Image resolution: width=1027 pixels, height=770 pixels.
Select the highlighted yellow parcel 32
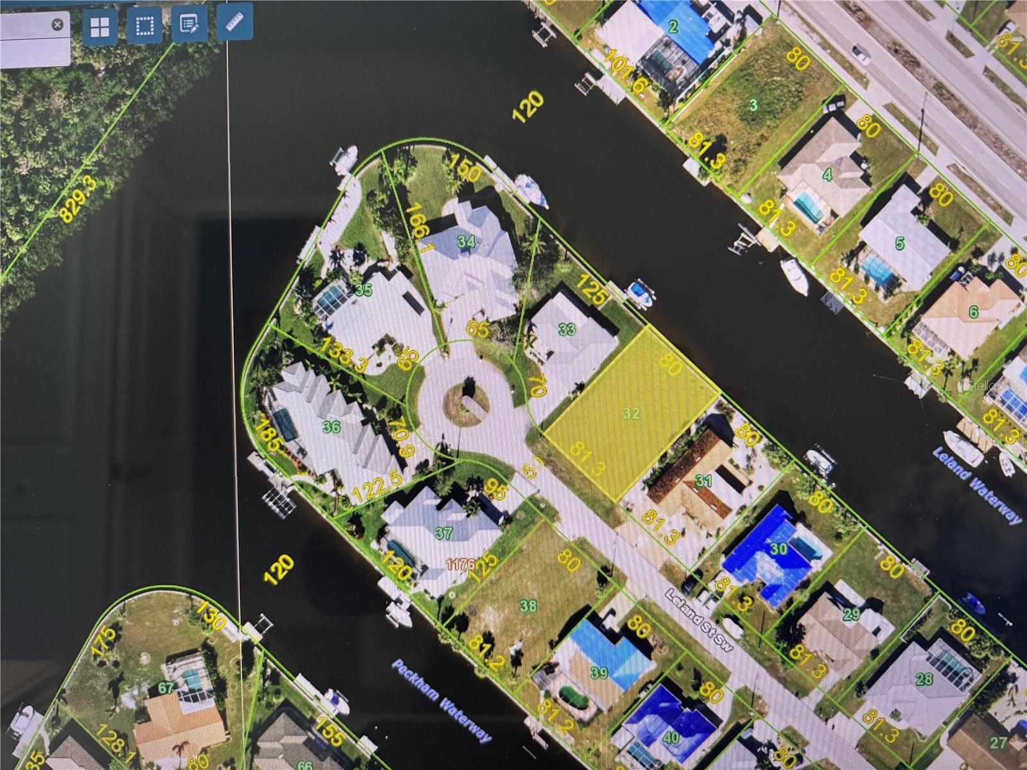coord(632,414)
